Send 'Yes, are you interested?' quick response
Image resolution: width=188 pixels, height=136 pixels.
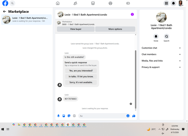pos(81,71)
